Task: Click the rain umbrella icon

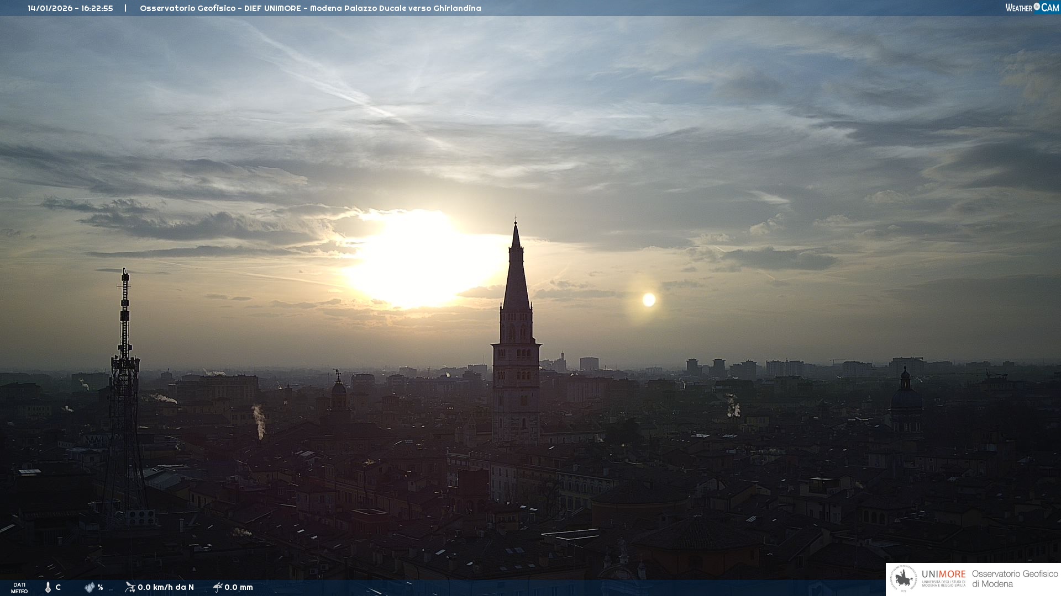Action: (x=217, y=587)
